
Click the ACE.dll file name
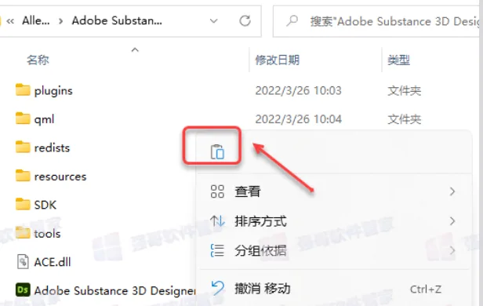tap(52, 262)
